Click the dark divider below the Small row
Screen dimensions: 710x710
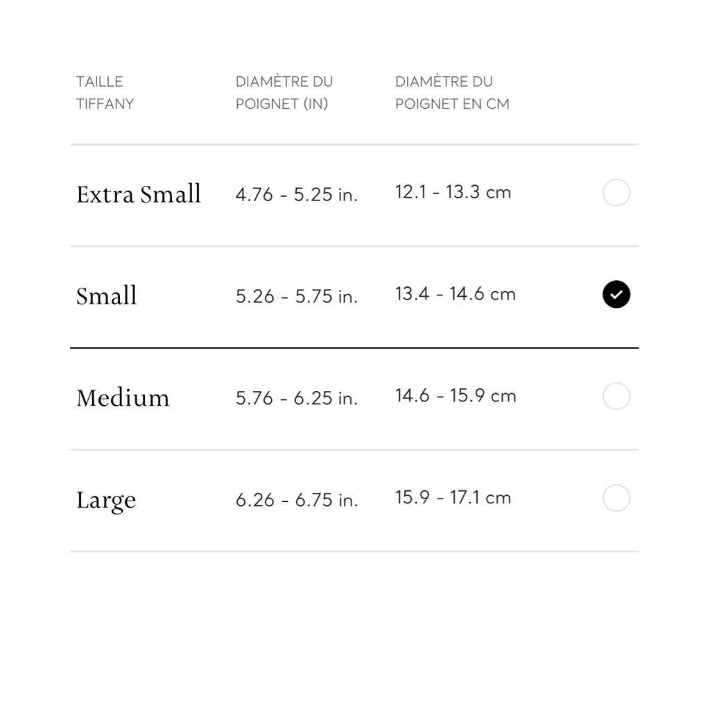(x=354, y=347)
